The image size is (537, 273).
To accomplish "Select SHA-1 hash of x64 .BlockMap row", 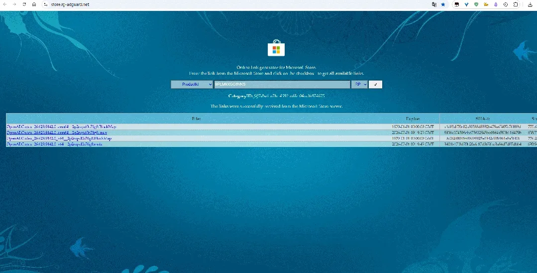I will 483,138.
